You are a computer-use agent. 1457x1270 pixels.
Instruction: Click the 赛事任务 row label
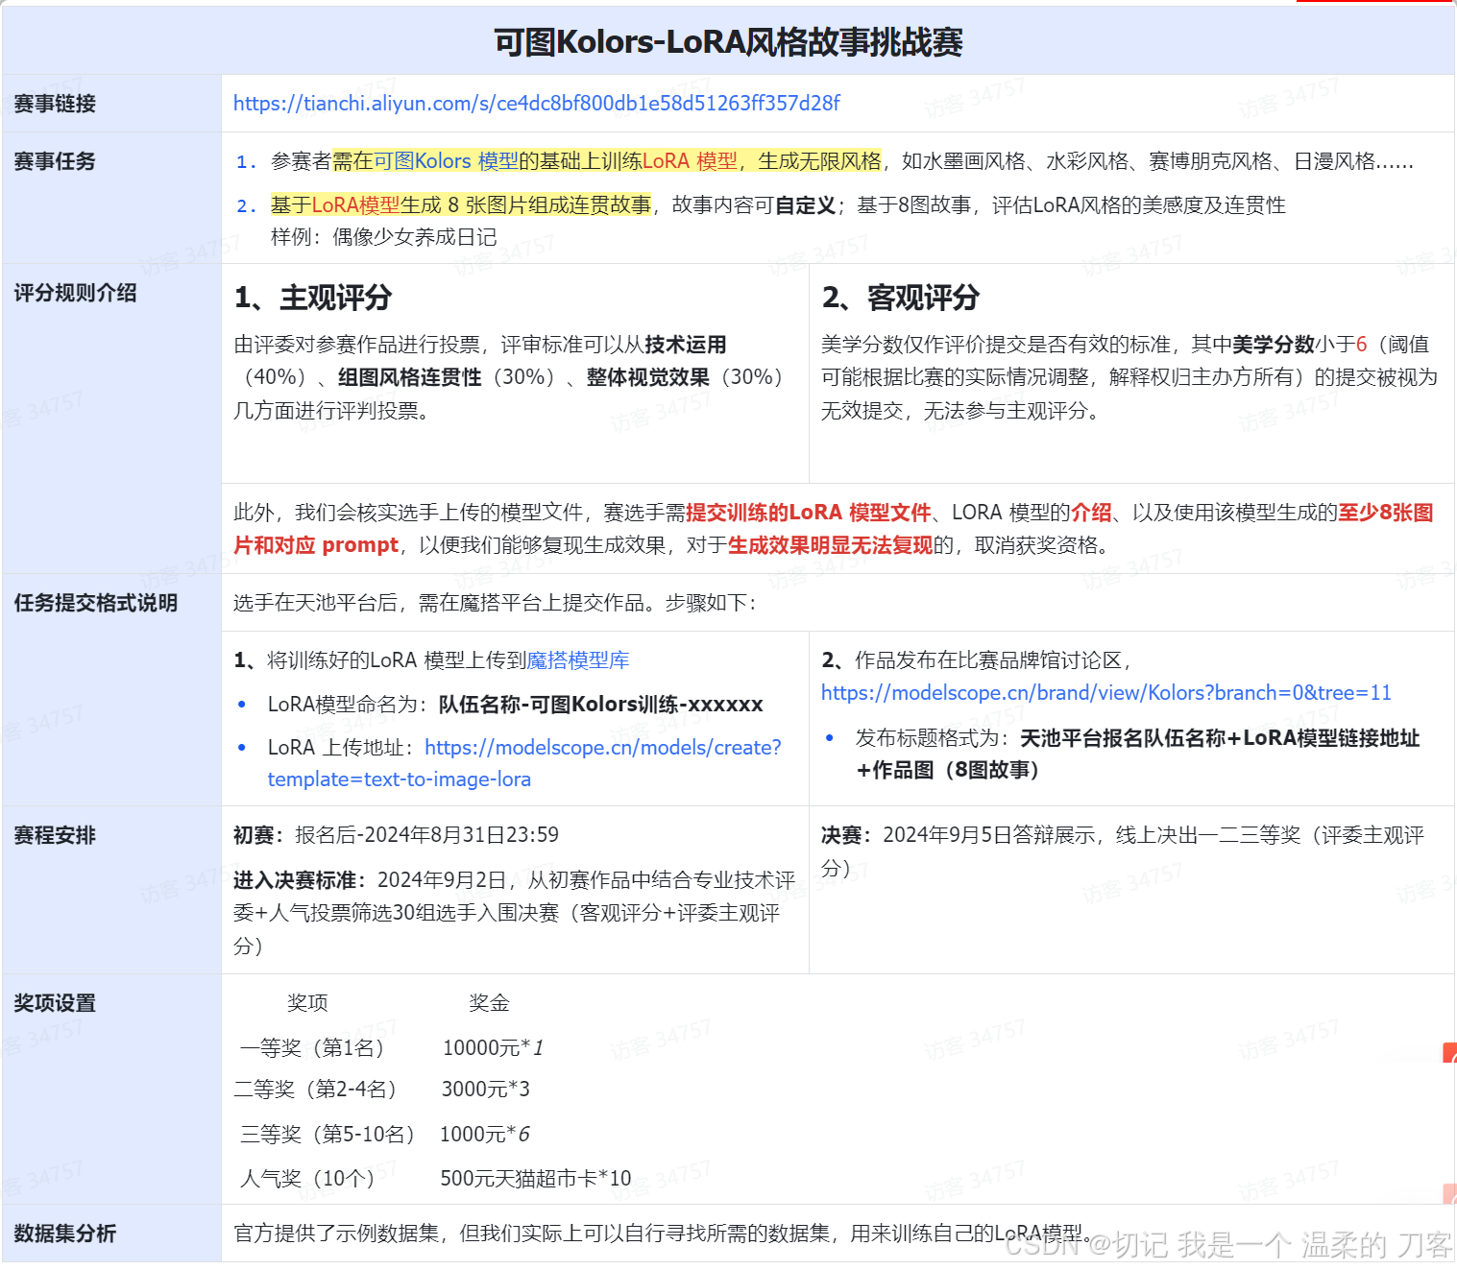pos(55,161)
